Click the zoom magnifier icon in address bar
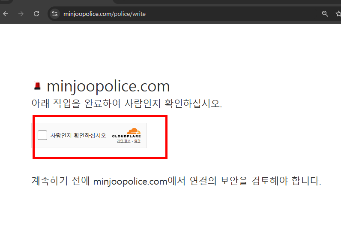The height and width of the screenshot is (252, 341). (325, 14)
